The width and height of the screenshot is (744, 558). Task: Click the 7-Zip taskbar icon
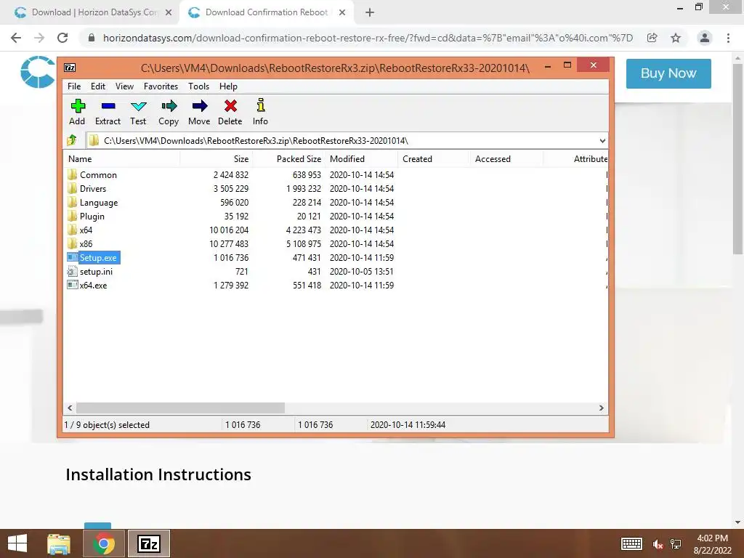coord(148,543)
